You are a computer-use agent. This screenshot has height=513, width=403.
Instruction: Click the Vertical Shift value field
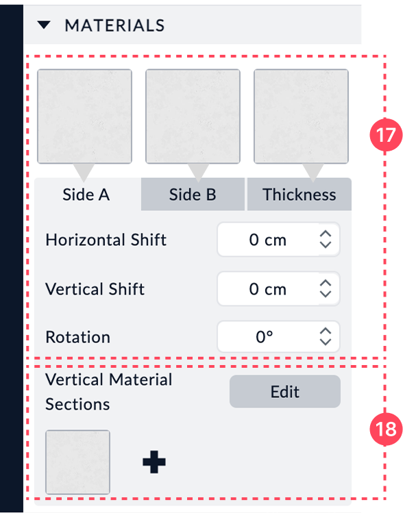[268, 288]
